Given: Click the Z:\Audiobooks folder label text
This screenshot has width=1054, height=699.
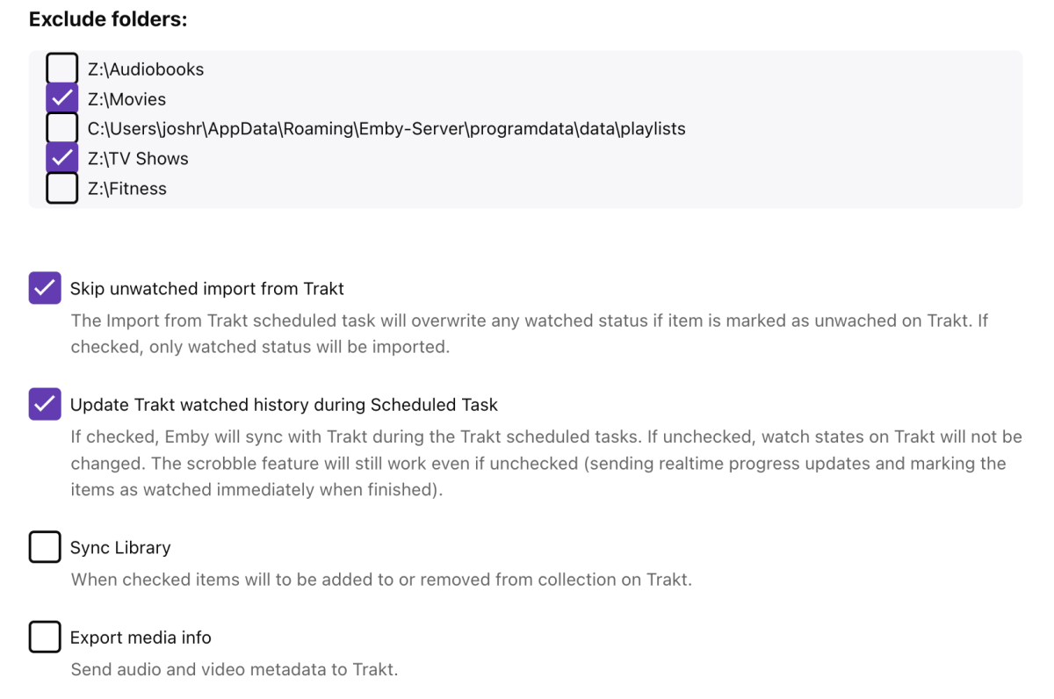Looking at the screenshot, I should [146, 69].
